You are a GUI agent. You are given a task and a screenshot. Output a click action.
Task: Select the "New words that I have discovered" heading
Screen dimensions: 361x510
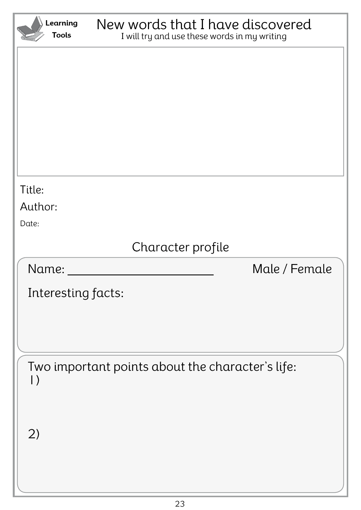204,24
